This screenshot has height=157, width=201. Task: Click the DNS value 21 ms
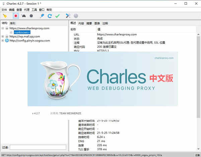click(101, 141)
